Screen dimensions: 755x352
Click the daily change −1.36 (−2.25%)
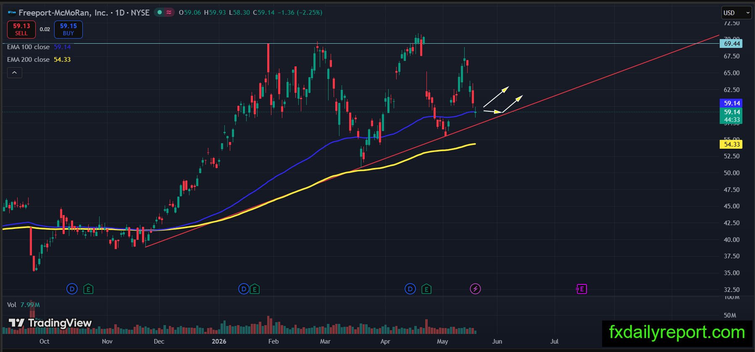tap(300, 13)
